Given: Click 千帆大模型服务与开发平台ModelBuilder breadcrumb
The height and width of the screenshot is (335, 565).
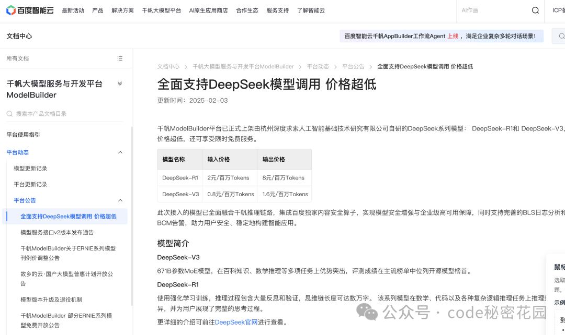Looking at the screenshot, I should [243, 66].
